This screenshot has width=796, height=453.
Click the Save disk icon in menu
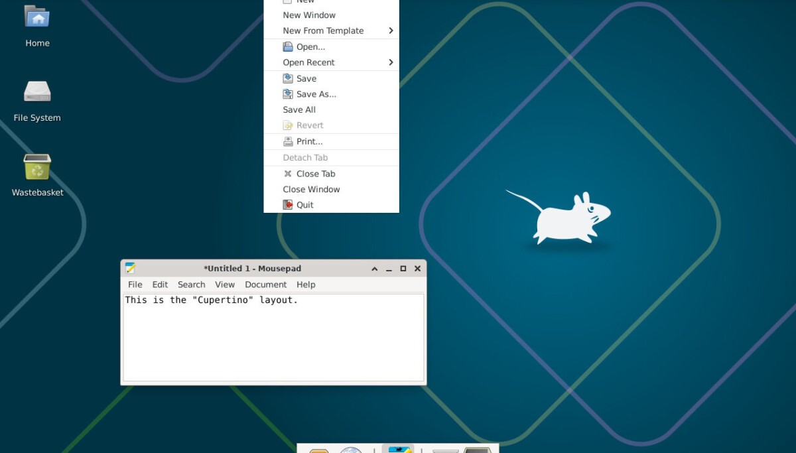[x=288, y=78]
